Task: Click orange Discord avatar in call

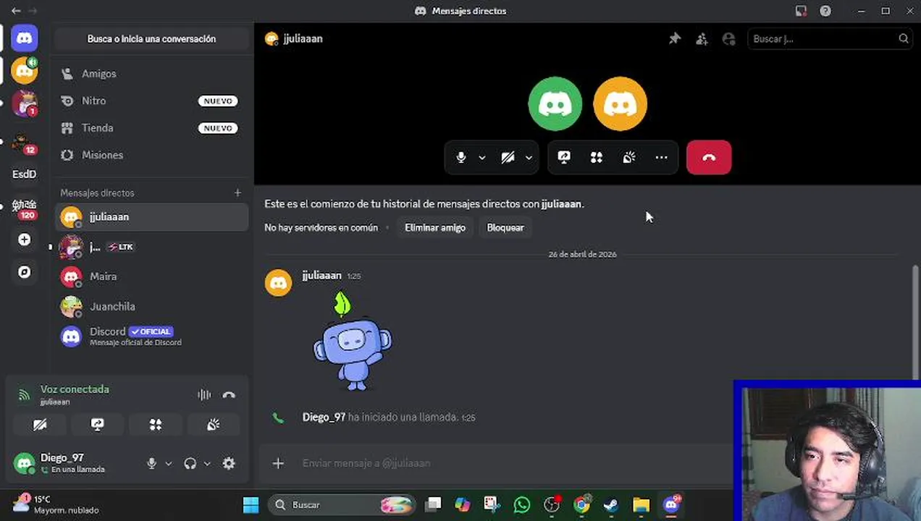Action: pos(621,104)
